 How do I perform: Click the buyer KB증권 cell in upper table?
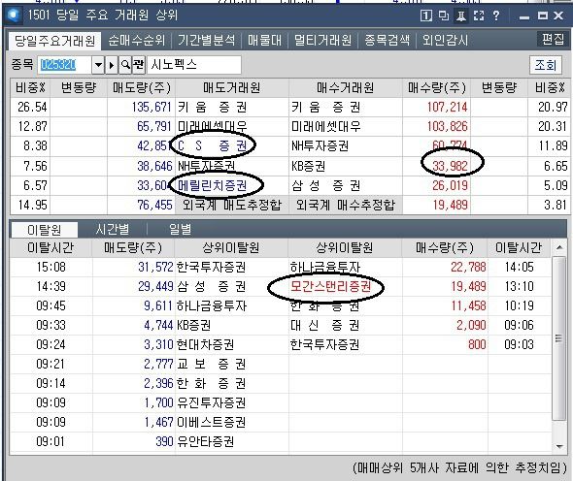(x=346, y=166)
